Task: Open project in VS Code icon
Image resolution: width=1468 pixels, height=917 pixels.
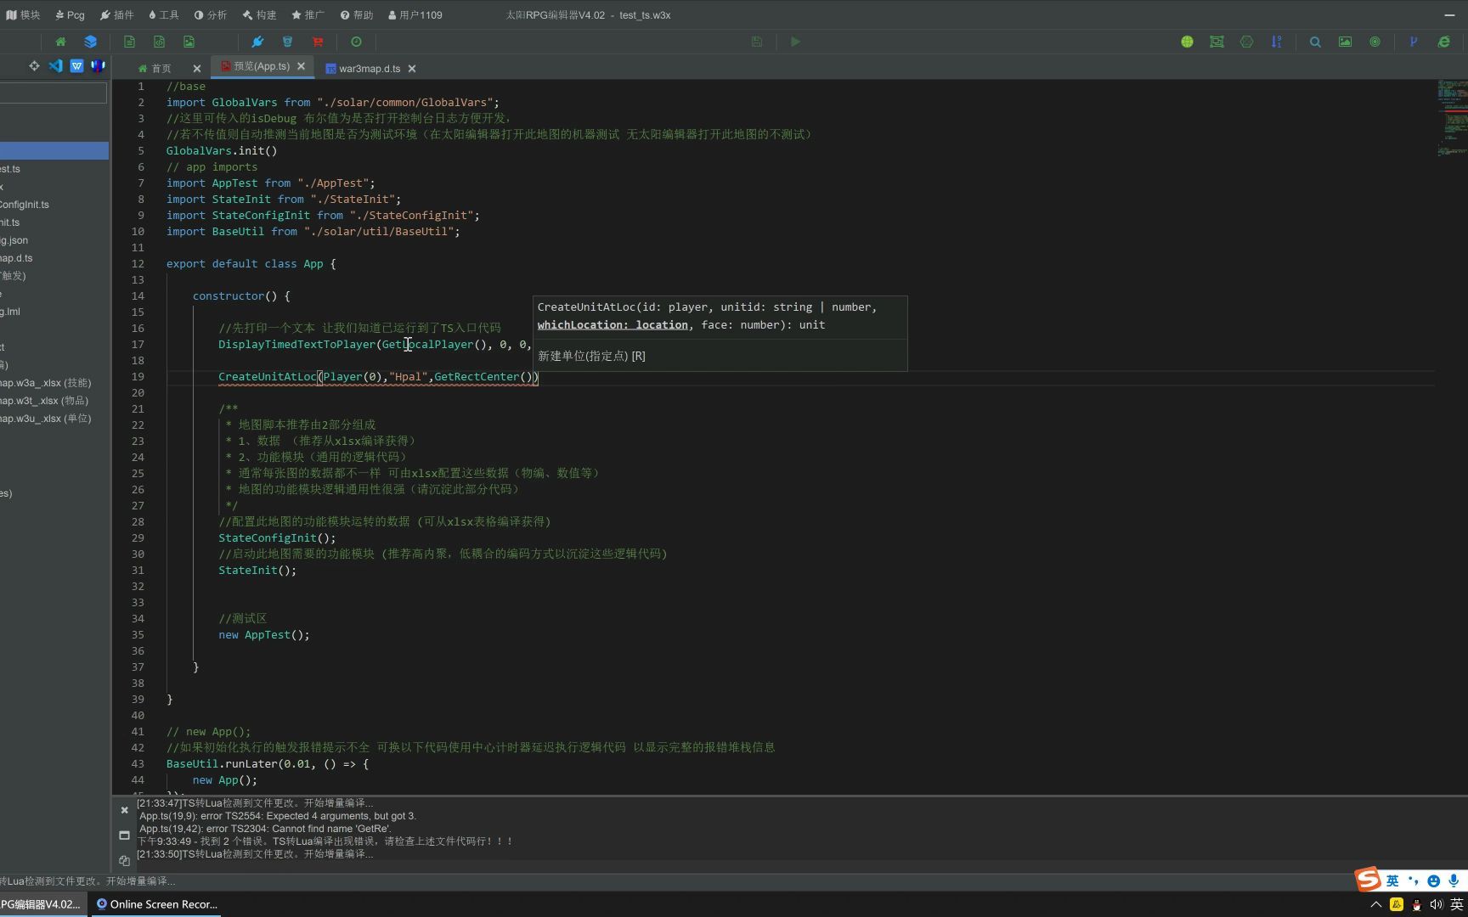Action: 55,65
